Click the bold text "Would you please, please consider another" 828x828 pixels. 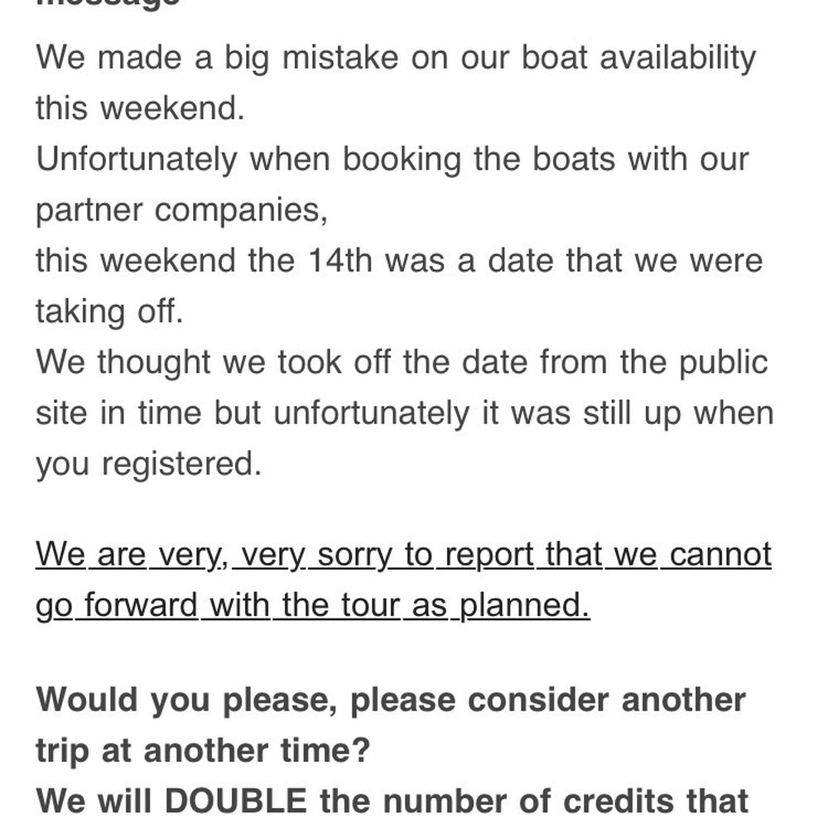point(391,701)
